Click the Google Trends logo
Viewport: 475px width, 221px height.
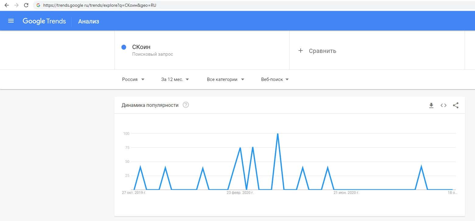pos(44,21)
